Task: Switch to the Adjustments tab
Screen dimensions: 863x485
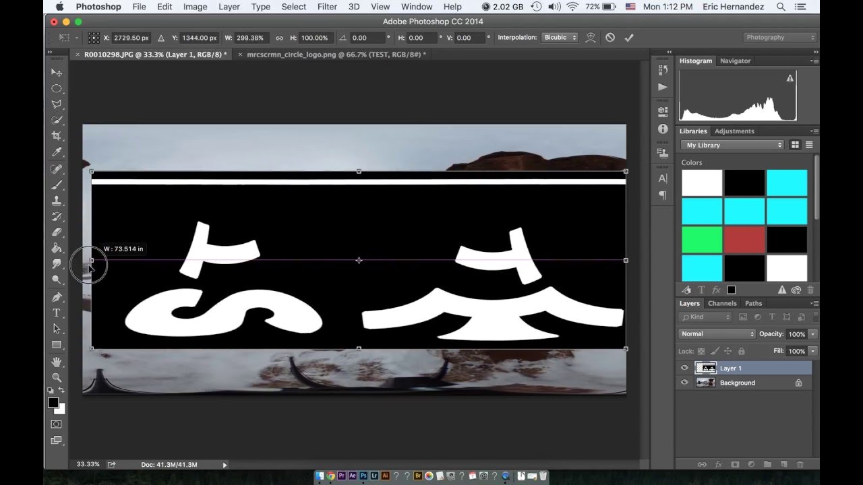Action: tap(734, 131)
